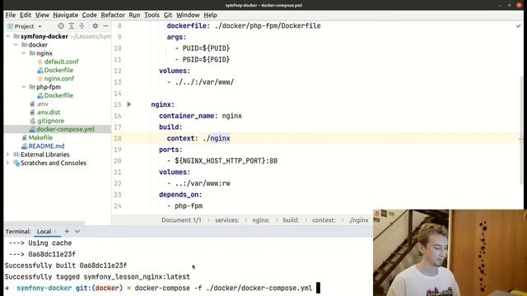Select the docker folder item
The width and height of the screenshot is (527, 296).
pyautogui.click(x=38, y=44)
